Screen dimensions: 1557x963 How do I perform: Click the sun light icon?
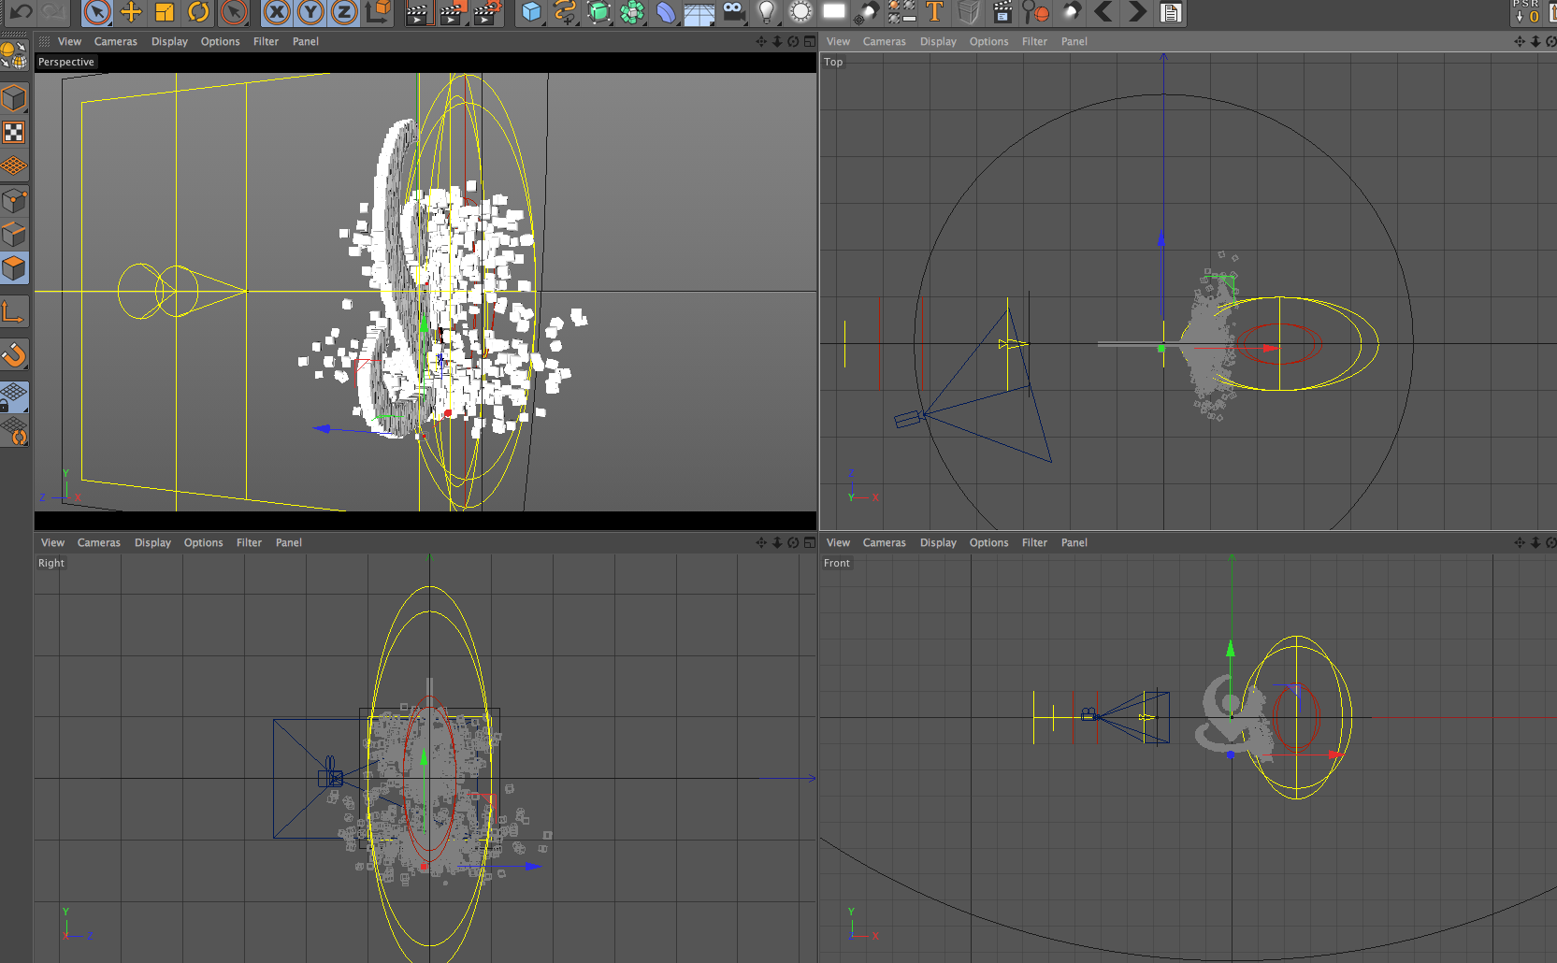click(800, 12)
